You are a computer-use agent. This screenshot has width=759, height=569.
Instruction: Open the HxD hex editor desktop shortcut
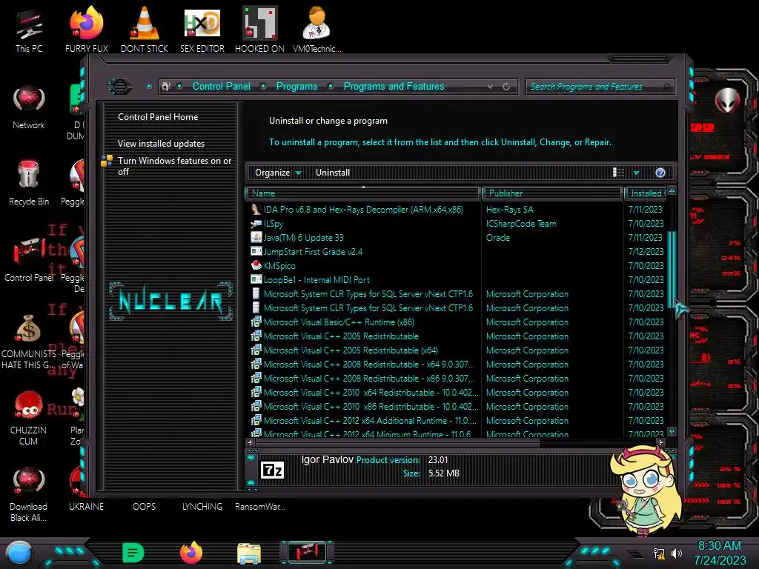tap(202, 30)
